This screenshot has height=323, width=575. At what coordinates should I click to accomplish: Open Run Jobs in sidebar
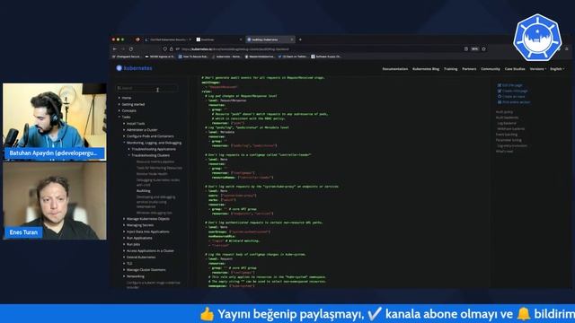pos(133,244)
